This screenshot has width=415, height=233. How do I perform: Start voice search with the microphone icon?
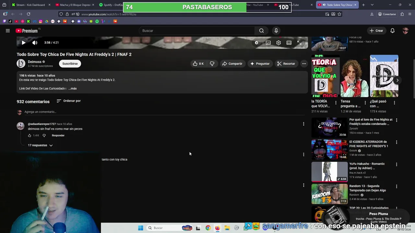276,31
